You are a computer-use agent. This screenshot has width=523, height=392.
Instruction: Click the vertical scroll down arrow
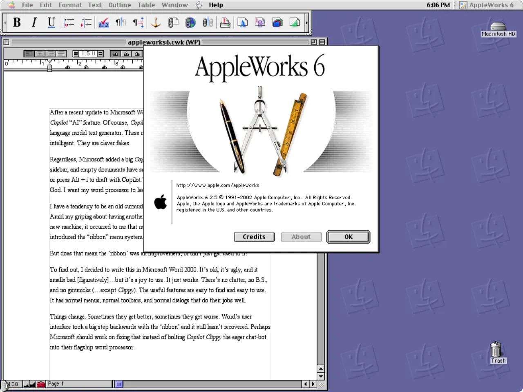click(321, 376)
